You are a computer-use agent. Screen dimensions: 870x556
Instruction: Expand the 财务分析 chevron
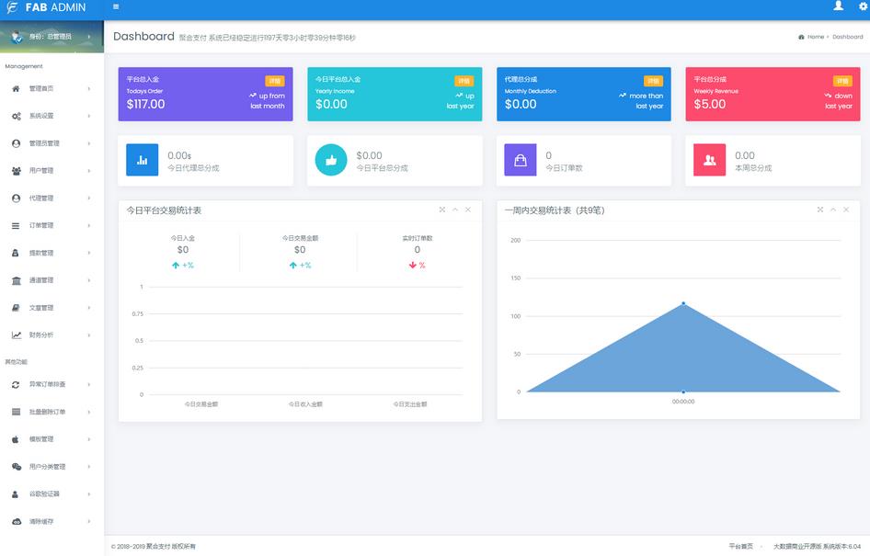tap(89, 335)
